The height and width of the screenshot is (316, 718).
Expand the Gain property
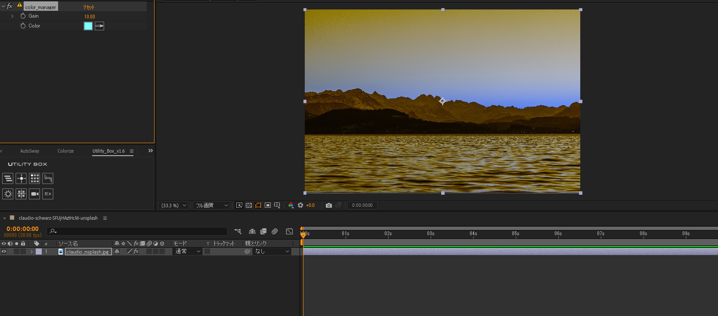pyautogui.click(x=12, y=16)
